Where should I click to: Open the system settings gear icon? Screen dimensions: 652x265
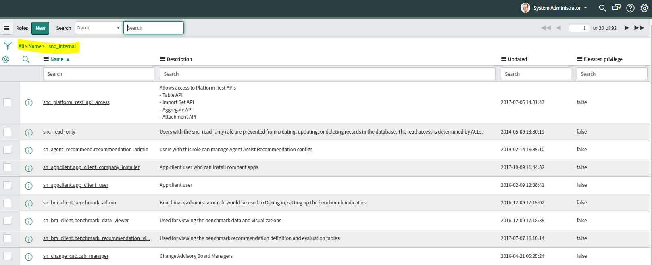click(x=644, y=8)
